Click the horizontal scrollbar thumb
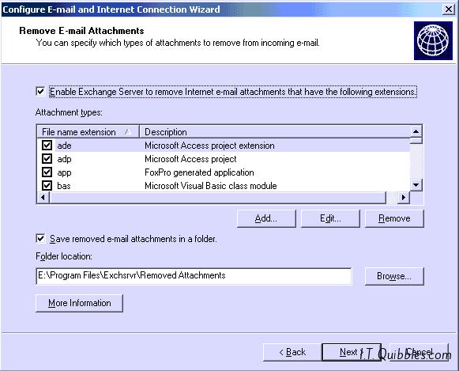 pyautogui.click(x=218, y=198)
